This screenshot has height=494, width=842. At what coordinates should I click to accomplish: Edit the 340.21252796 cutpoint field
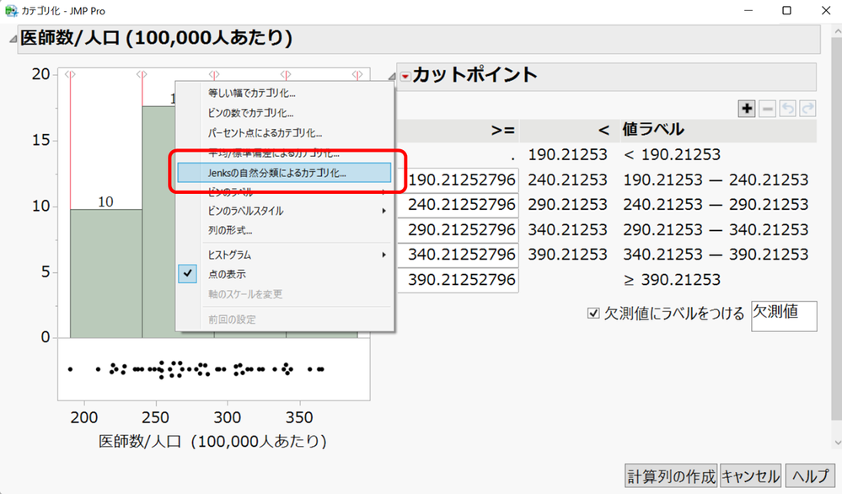pyautogui.click(x=458, y=255)
